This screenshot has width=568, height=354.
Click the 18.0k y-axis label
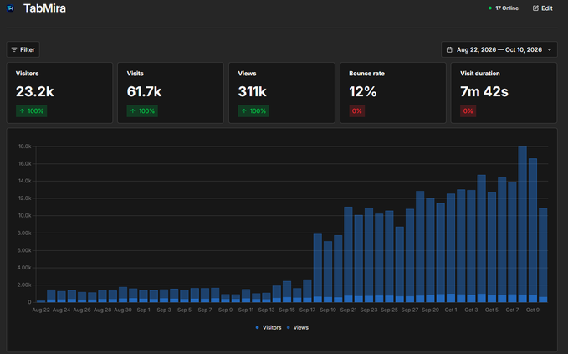pos(24,146)
